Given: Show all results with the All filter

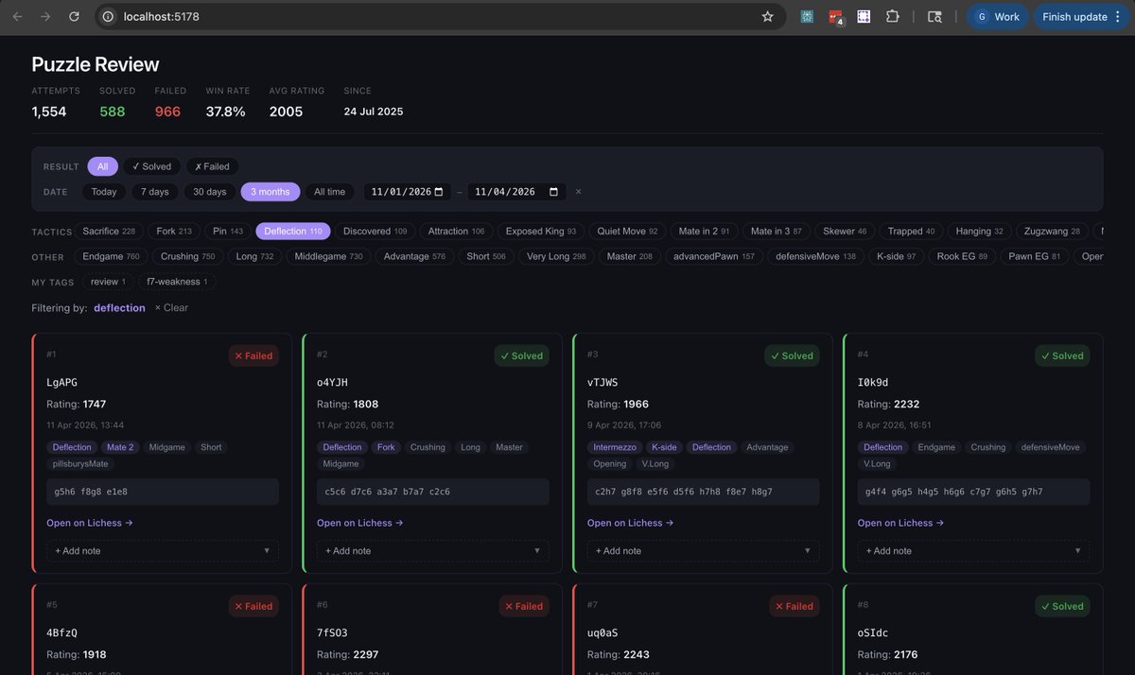Looking at the screenshot, I should (x=102, y=166).
